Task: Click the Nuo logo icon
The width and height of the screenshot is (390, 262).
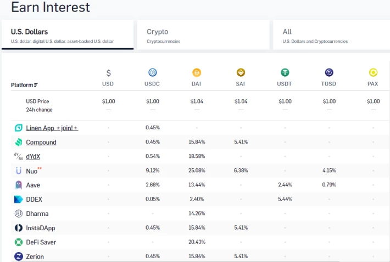Action: (19, 170)
